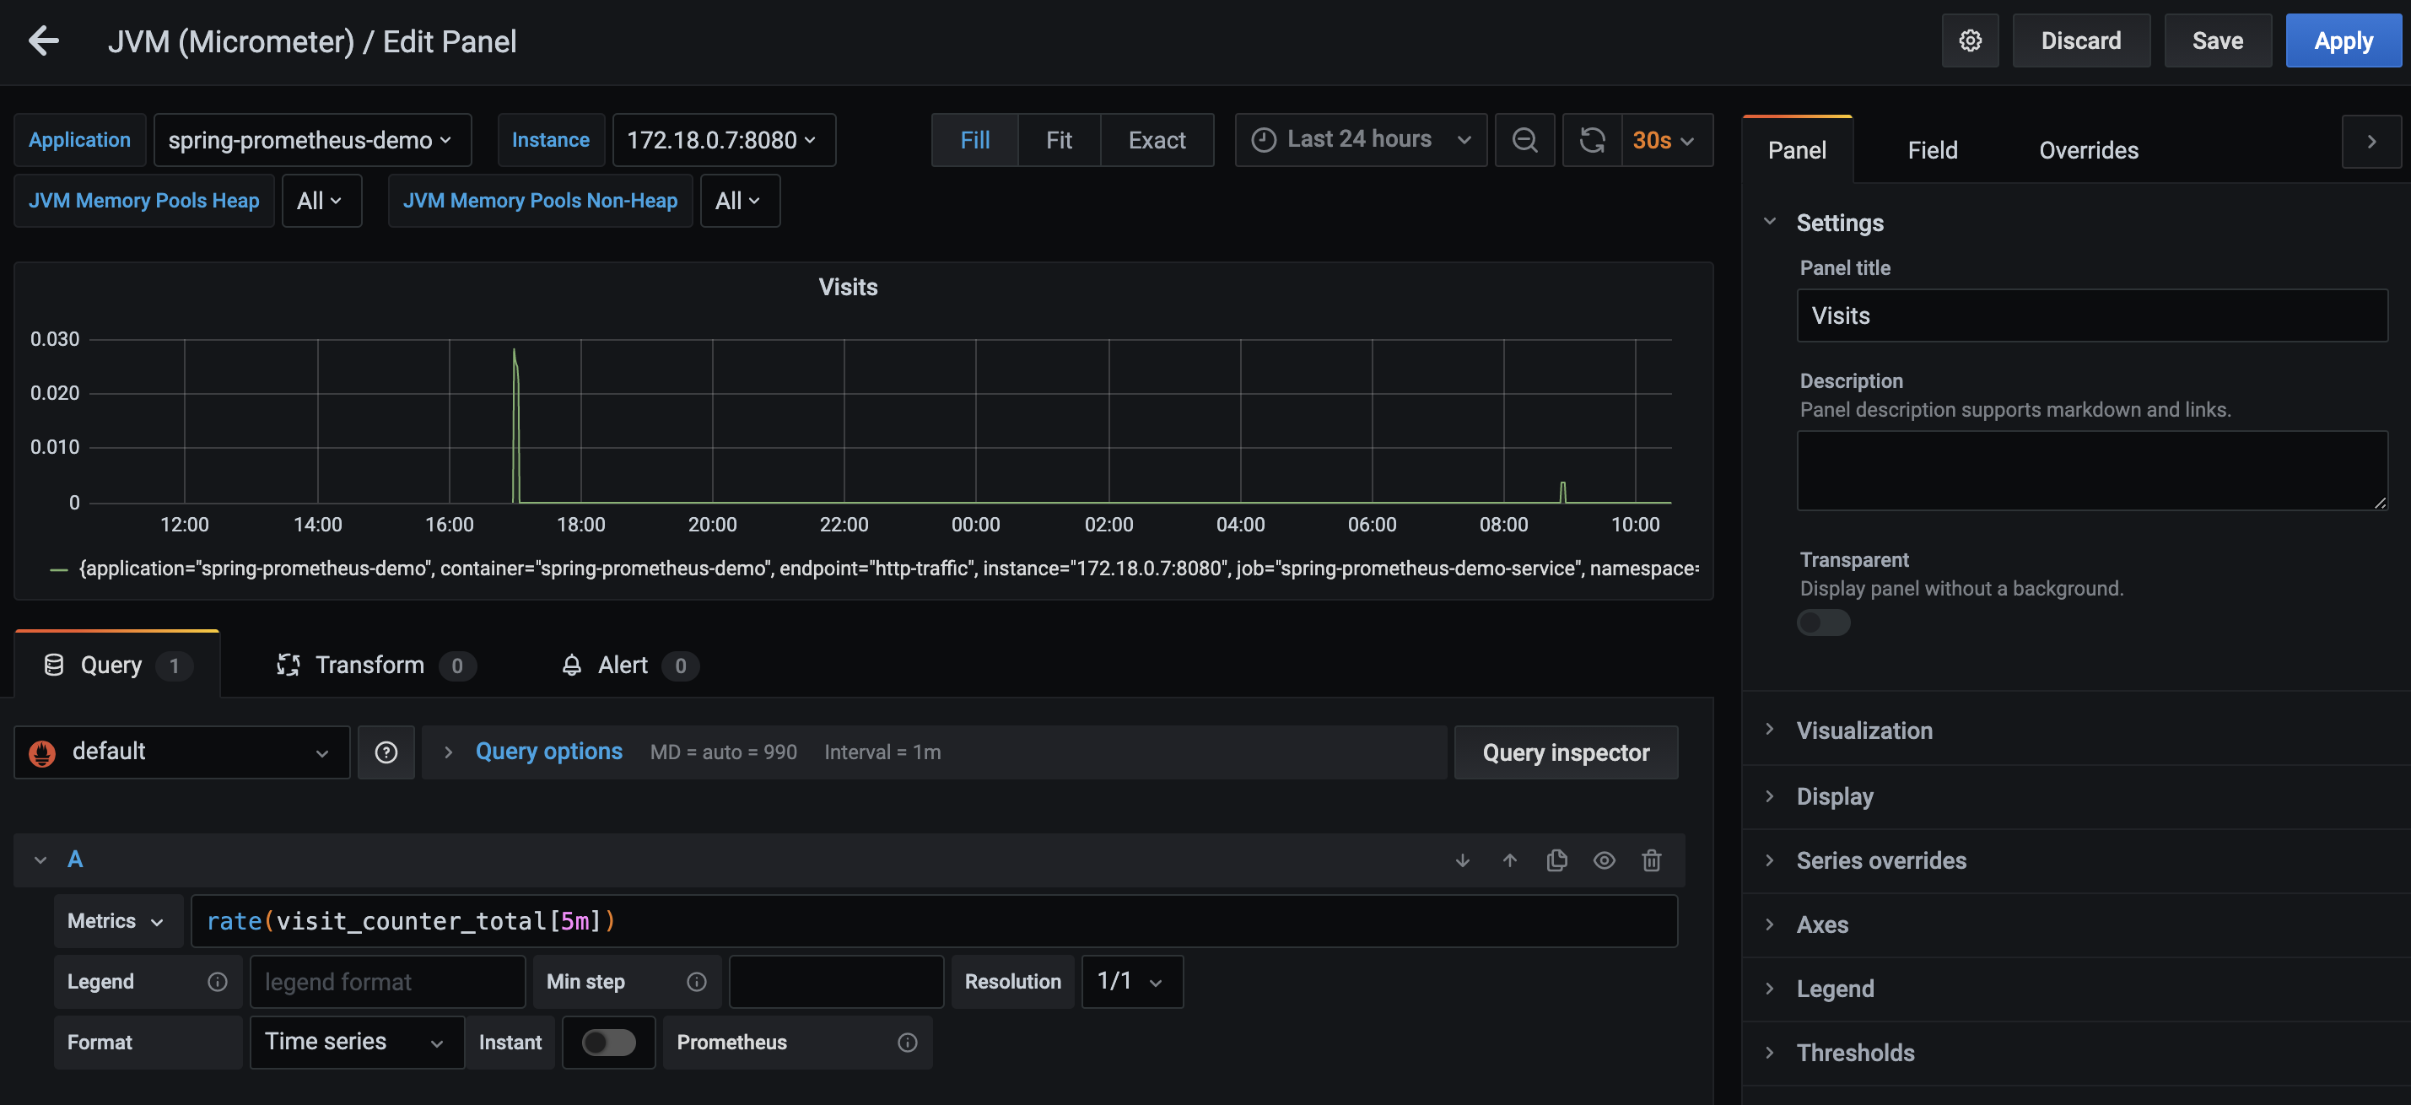
Task: Open the Last 24 hours time picker
Action: click(1360, 140)
